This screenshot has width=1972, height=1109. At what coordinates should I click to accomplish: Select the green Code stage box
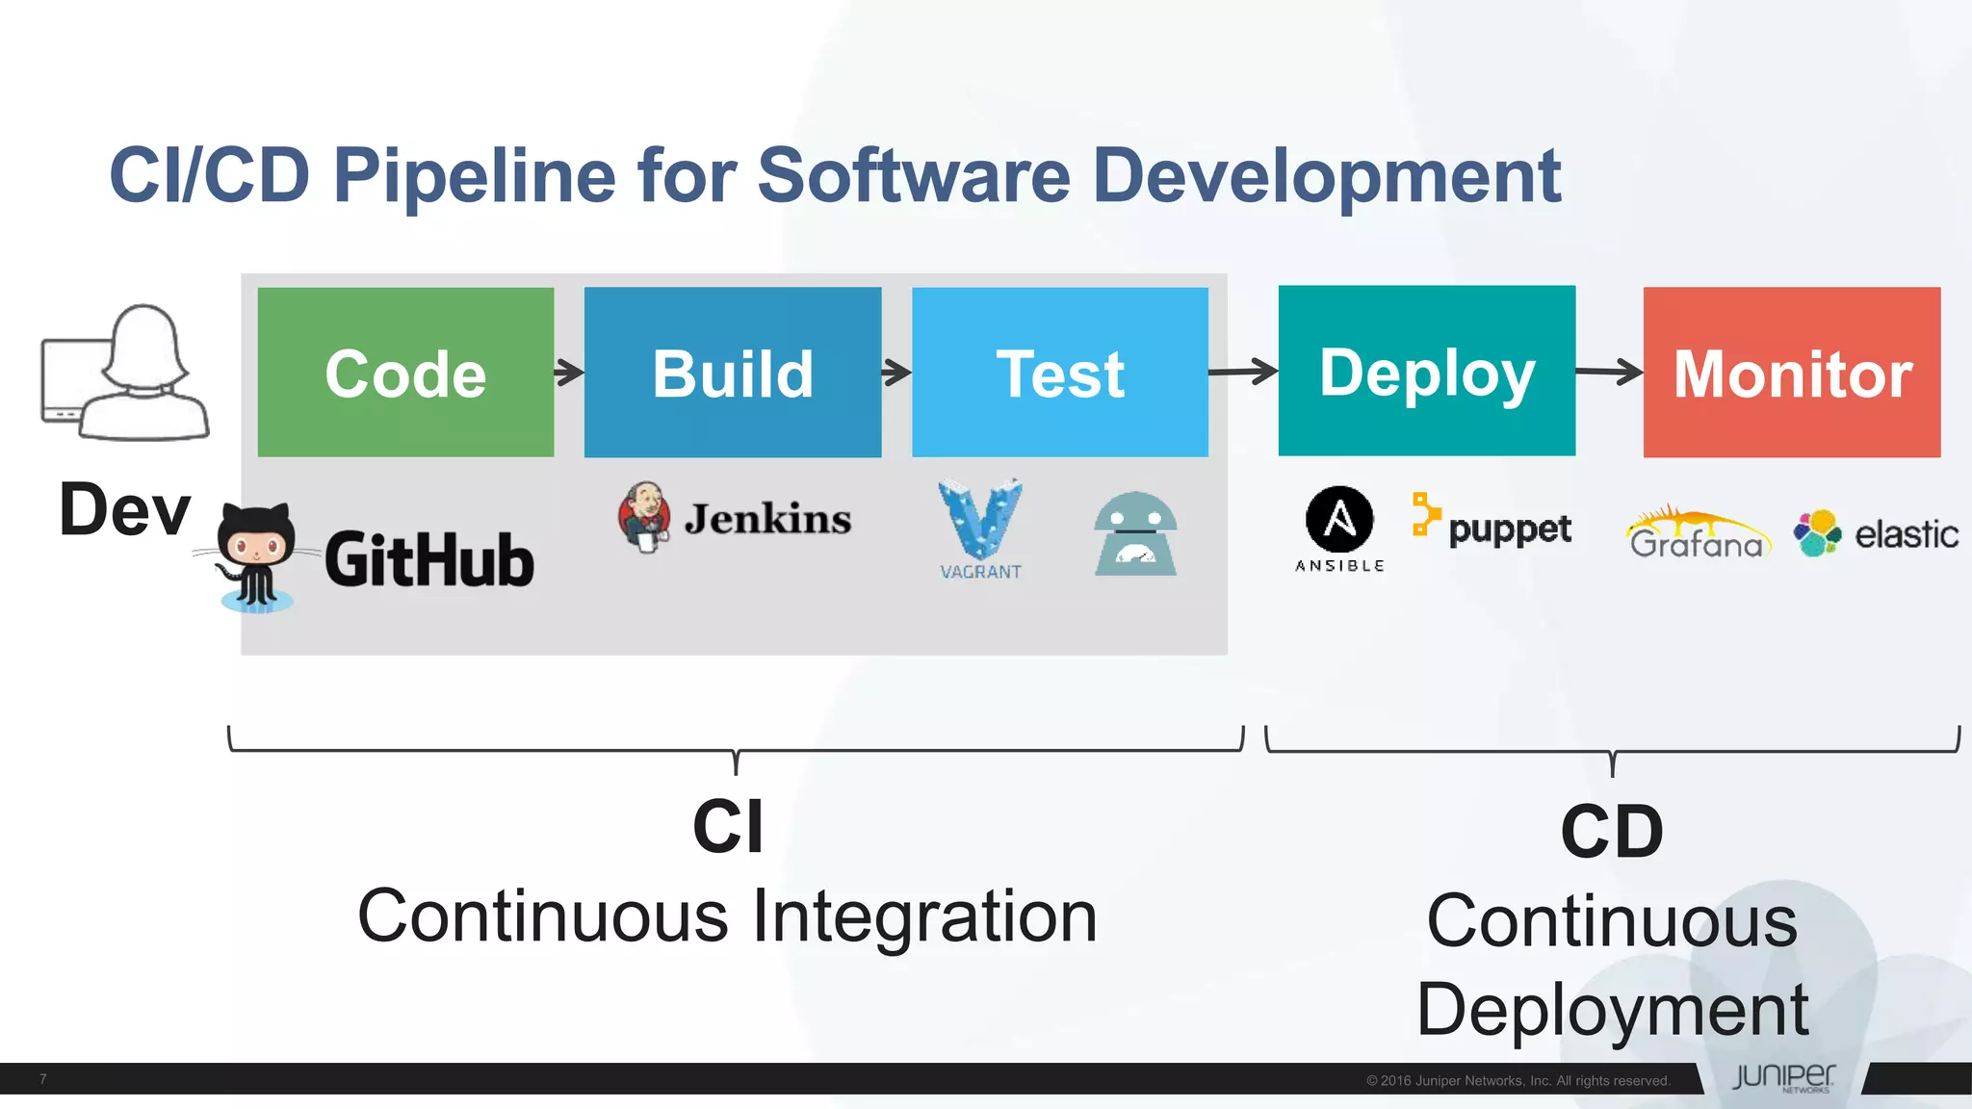[x=405, y=372]
